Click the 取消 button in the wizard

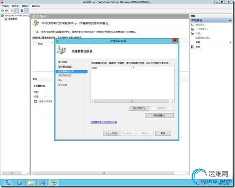click(163, 133)
